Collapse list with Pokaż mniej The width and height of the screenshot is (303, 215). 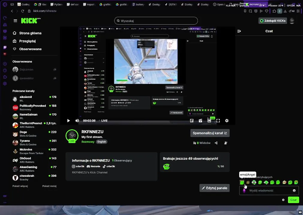coord(49,186)
